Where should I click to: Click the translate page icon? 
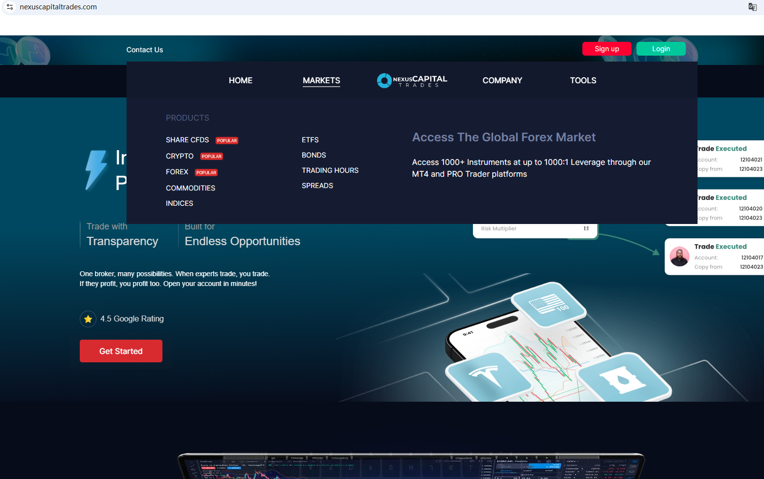[752, 7]
